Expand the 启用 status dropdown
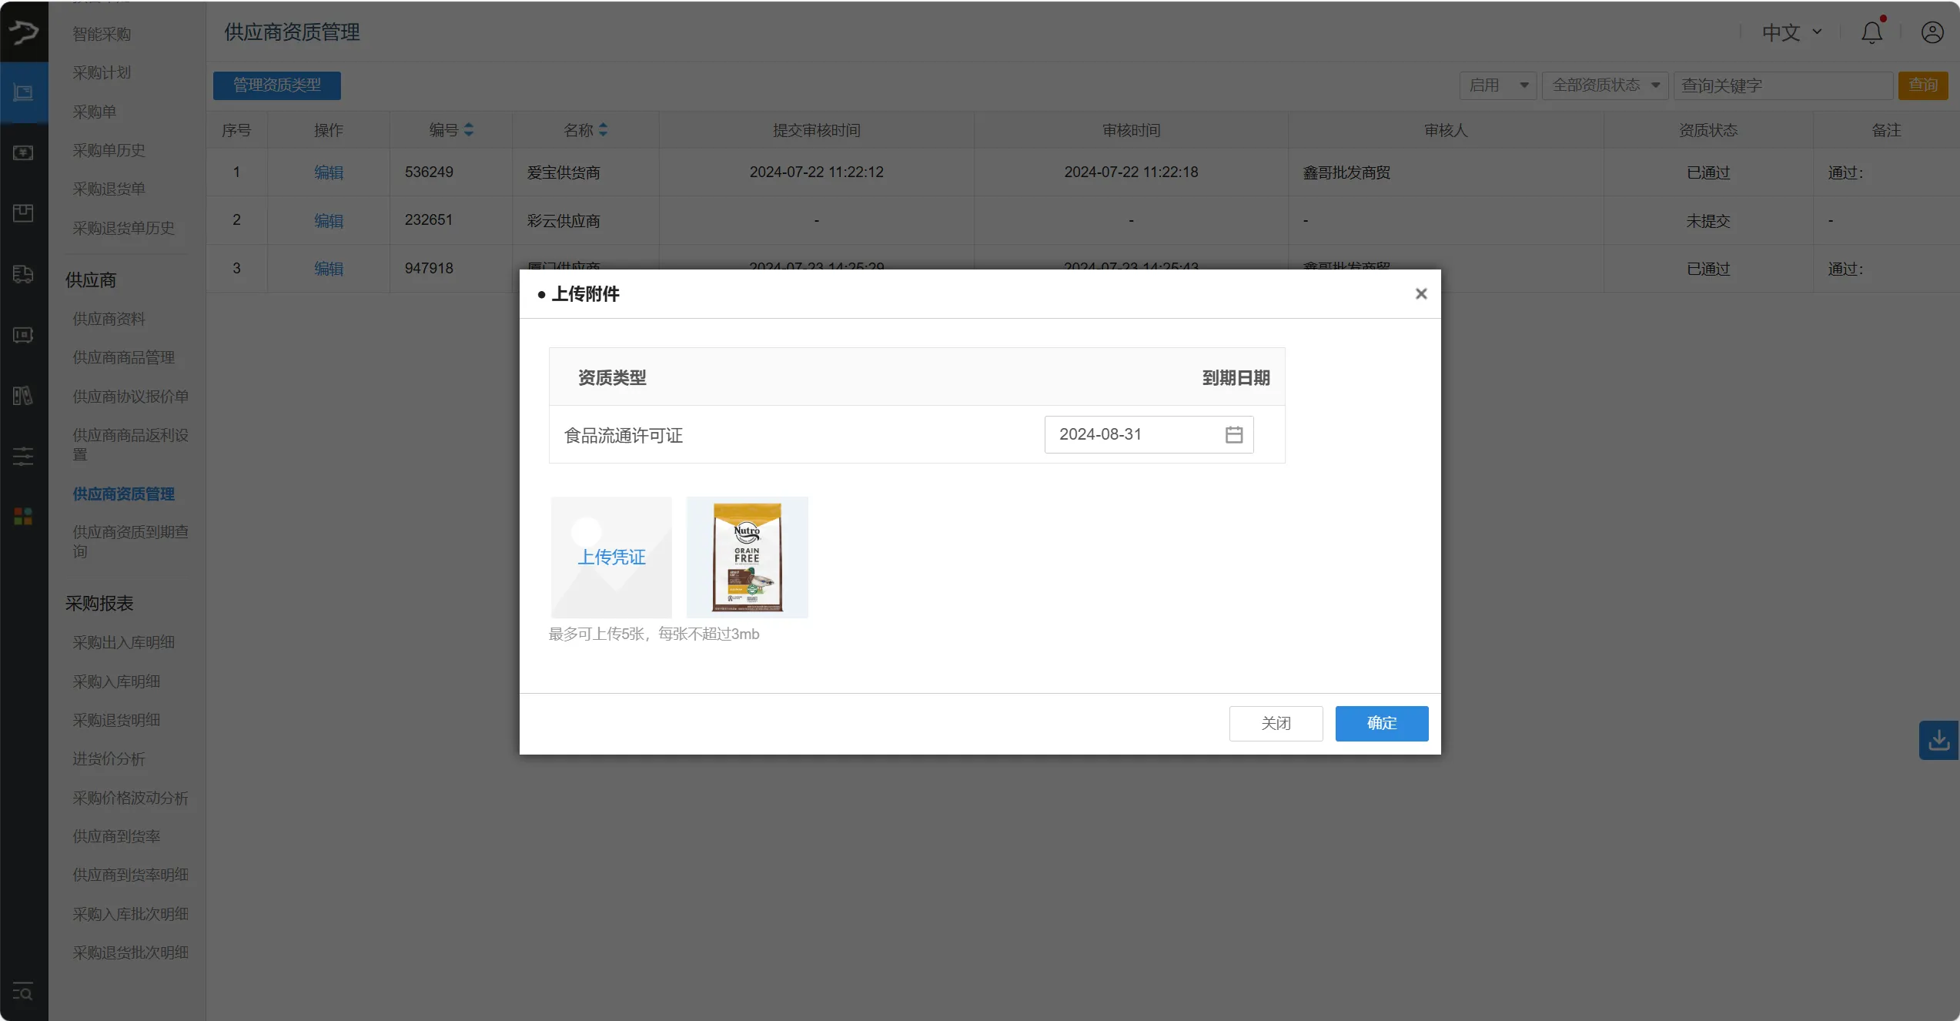The image size is (1960, 1021). (x=1497, y=85)
